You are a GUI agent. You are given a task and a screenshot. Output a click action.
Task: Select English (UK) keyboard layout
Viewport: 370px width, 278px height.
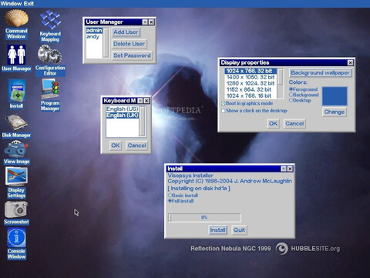[123, 116]
